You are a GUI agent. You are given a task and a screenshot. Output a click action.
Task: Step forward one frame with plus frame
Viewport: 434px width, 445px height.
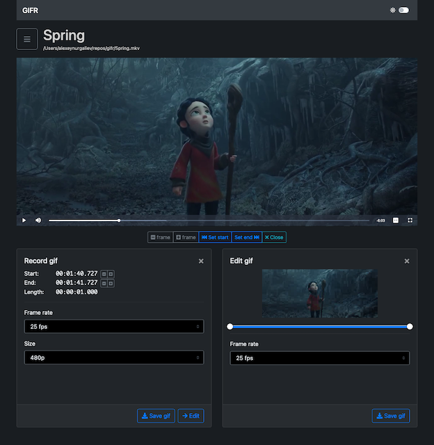tap(186, 237)
